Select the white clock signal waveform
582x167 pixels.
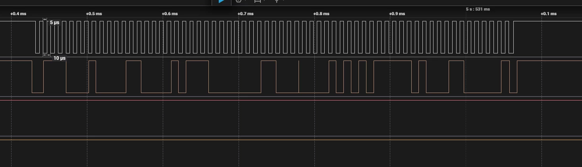291,37
